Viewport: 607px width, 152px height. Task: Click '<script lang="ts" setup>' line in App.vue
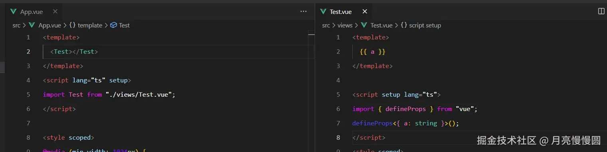[87, 80]
